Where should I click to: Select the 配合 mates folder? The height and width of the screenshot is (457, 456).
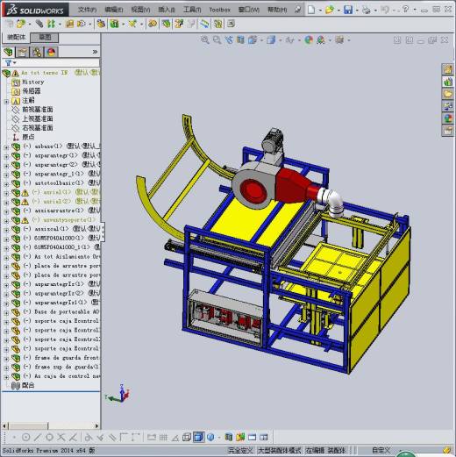coord(28,386)
